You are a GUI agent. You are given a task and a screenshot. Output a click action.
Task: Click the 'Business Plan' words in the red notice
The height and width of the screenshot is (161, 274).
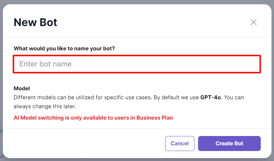tap(155, 118)
